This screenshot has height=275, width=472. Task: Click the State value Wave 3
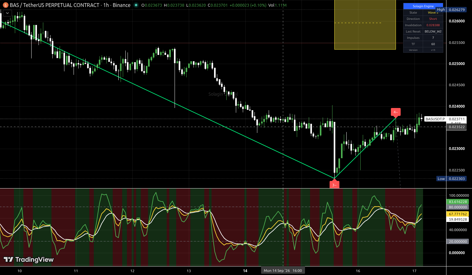pyautogui.click(x=433, y=13)
